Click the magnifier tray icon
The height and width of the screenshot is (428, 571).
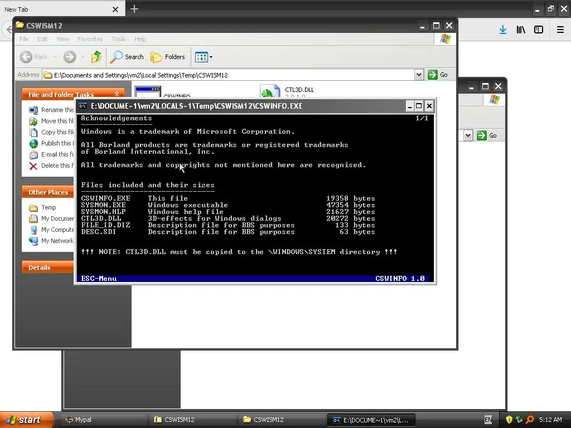tap(530, 420)
